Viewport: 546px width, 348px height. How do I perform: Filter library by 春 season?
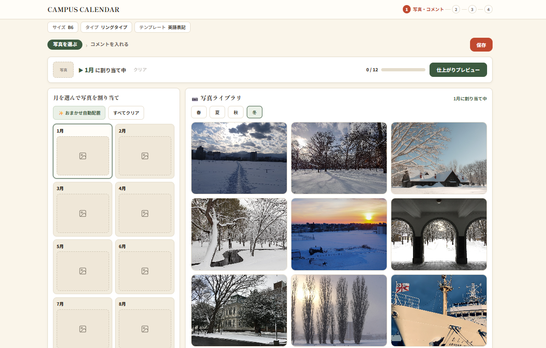(x=199, y=112)
